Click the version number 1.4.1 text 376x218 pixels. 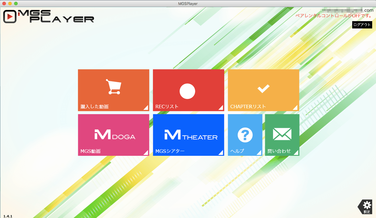coord(8,216)
